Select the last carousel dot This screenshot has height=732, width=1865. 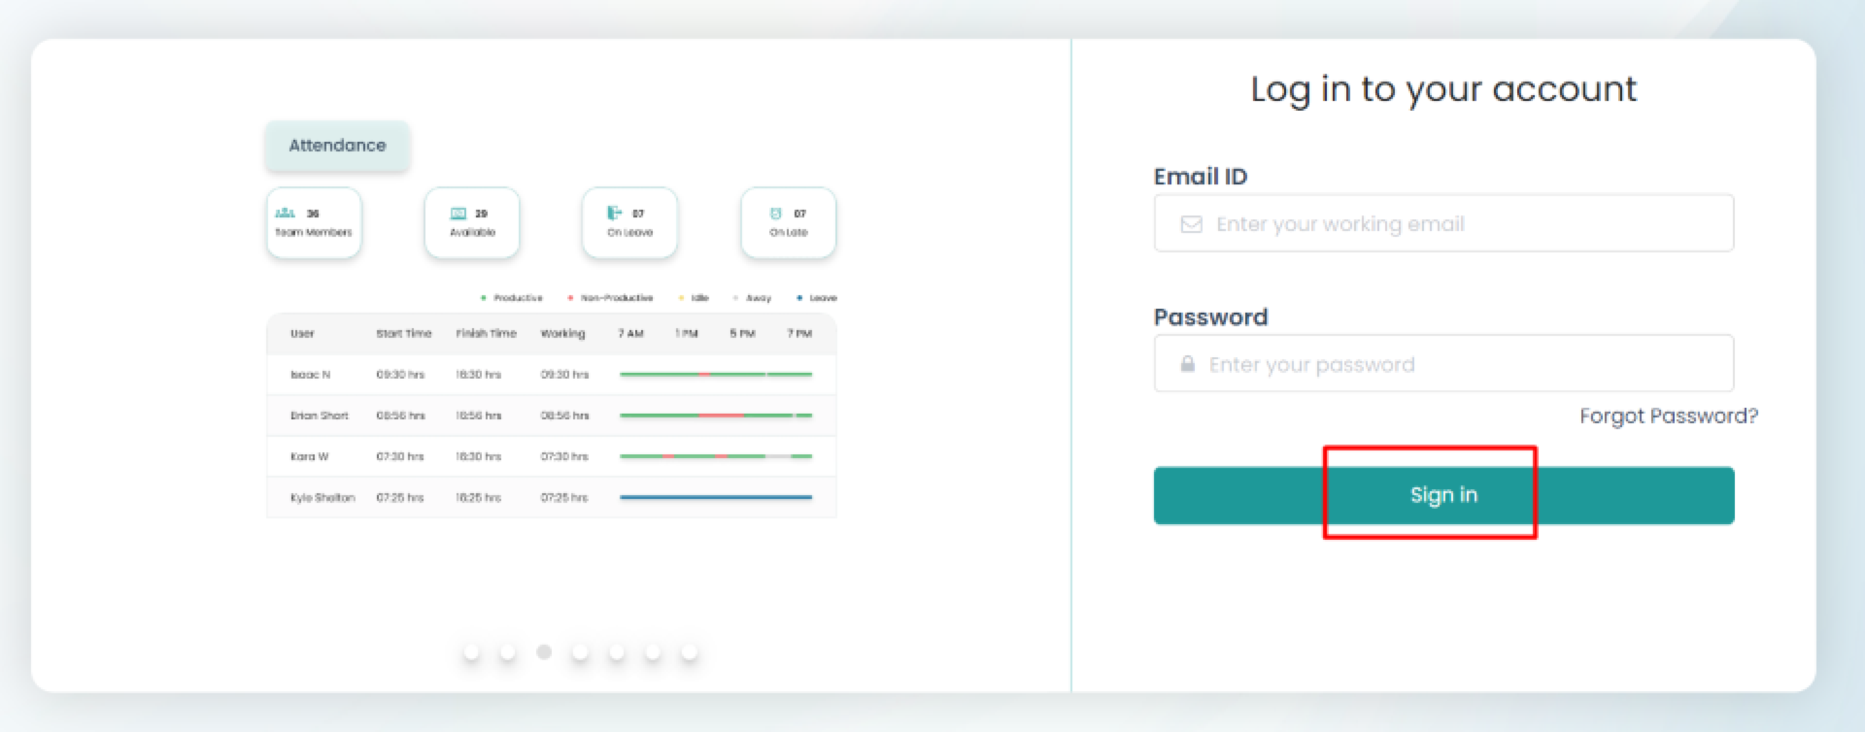tap(689, 652)
